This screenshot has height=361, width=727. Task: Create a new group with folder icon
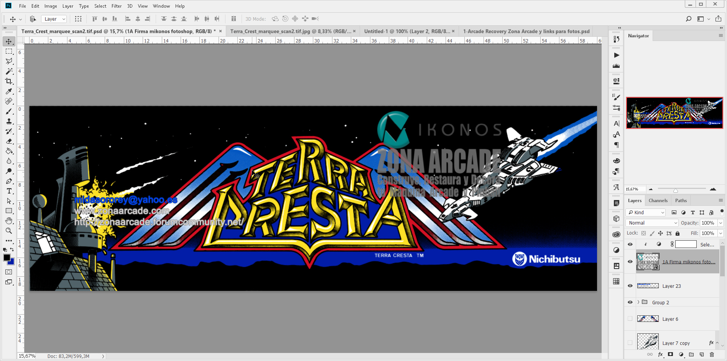(x=691, y=354)
